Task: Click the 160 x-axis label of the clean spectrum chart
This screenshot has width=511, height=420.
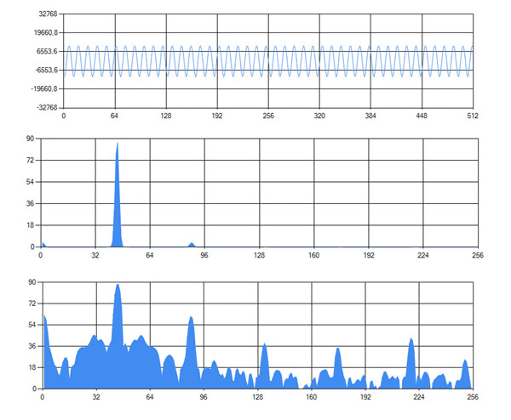Action: (313, 255)
